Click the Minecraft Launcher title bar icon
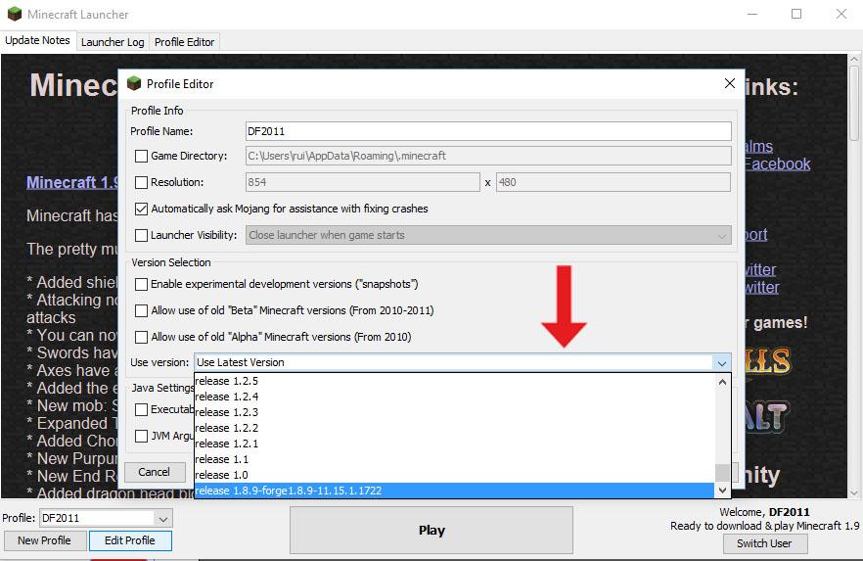The height and width of the screenshot is (561, 863). (13, 14)
